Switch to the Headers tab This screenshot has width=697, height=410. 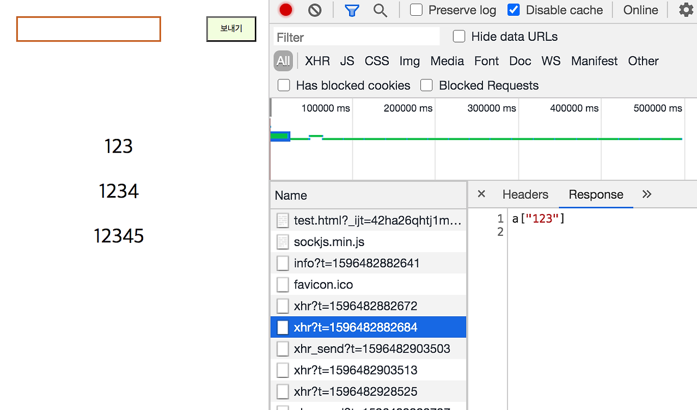pyautogui.click(x=525, y=194)
